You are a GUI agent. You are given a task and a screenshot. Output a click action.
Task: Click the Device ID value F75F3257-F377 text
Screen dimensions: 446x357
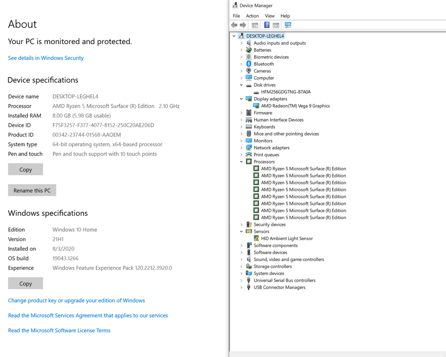click(103, 125)
